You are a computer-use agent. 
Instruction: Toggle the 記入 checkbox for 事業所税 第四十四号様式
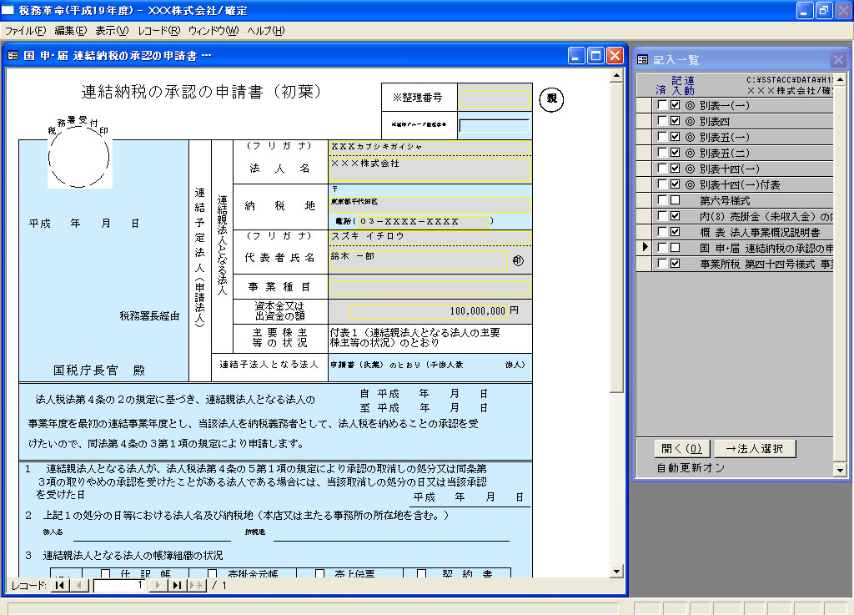click(676, 263)
